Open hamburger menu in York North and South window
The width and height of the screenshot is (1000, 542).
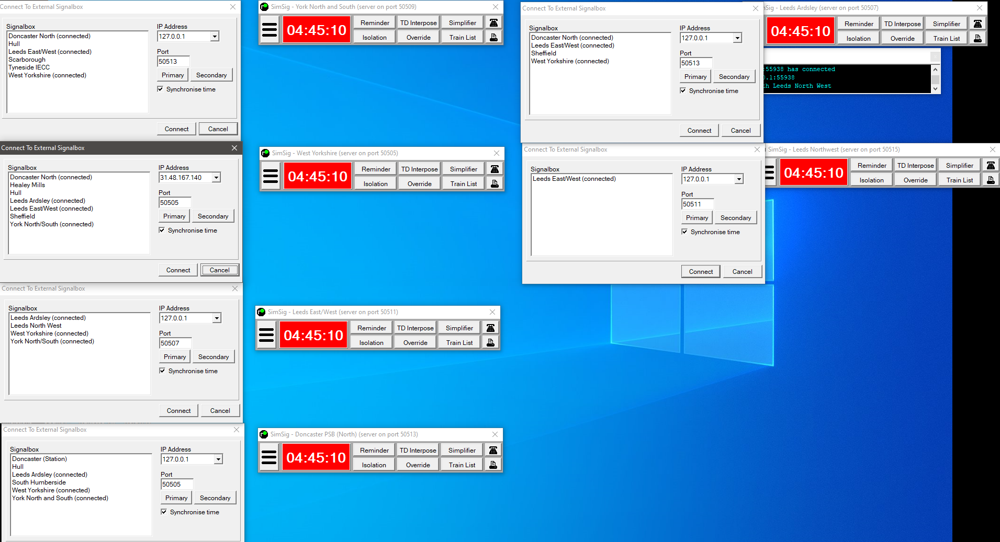(269, 30)
